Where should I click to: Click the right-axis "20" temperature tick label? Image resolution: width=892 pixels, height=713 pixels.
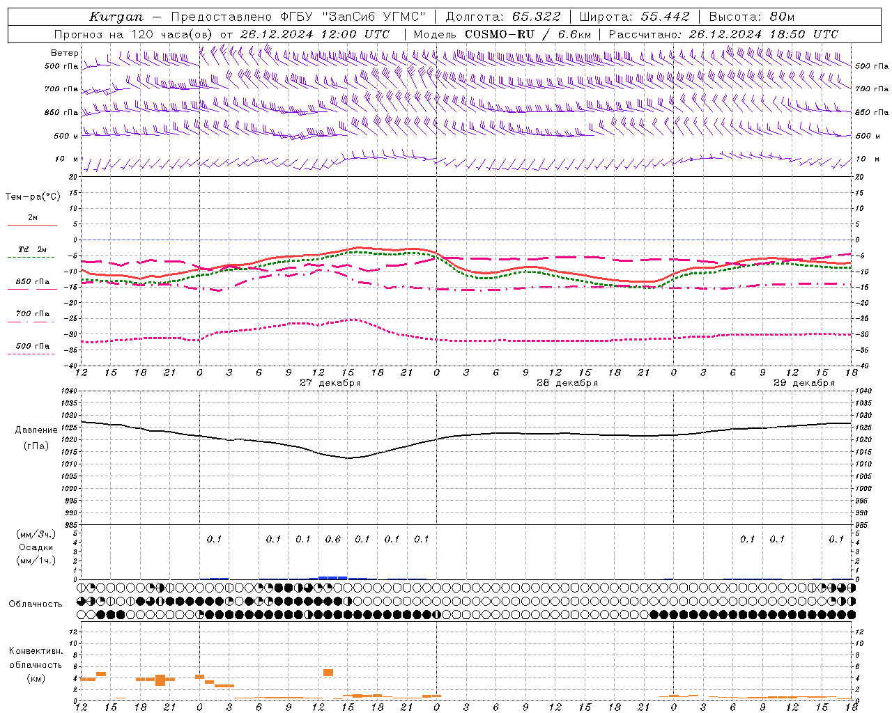coord(859,178)
